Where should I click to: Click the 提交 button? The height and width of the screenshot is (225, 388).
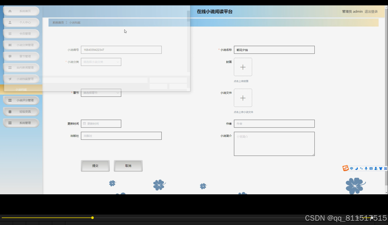[x=95, y=166]
